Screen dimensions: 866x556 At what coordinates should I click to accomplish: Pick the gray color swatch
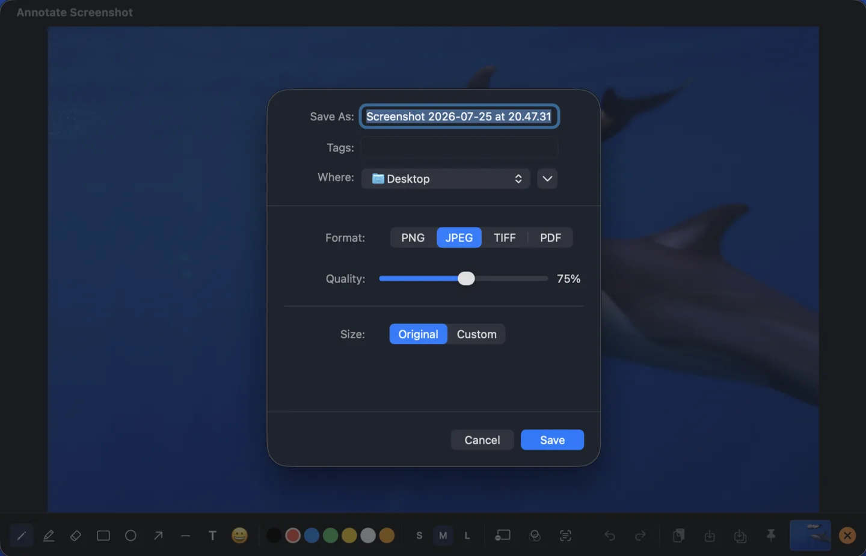click(x=368, y=535)
